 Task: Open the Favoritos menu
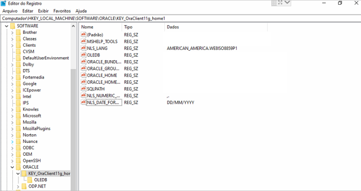(x=62, y=11)
